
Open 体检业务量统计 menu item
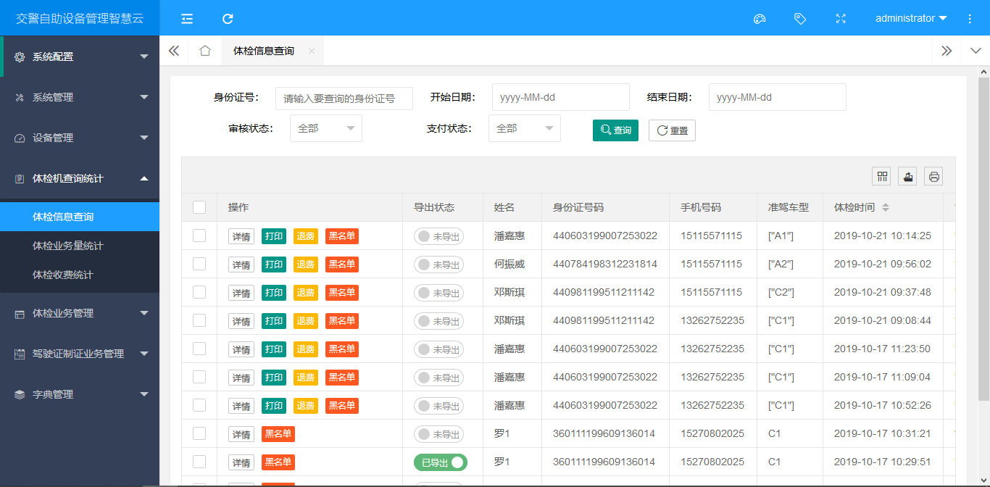pos(68,246)
